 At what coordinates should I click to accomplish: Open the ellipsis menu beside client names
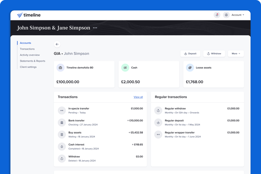[x=95, y=28]
